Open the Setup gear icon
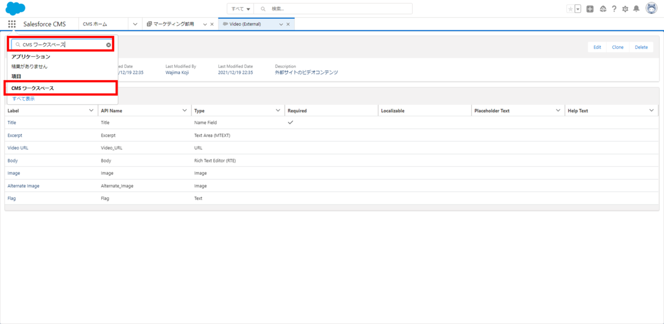664x324 pixels. click(625, 9)
